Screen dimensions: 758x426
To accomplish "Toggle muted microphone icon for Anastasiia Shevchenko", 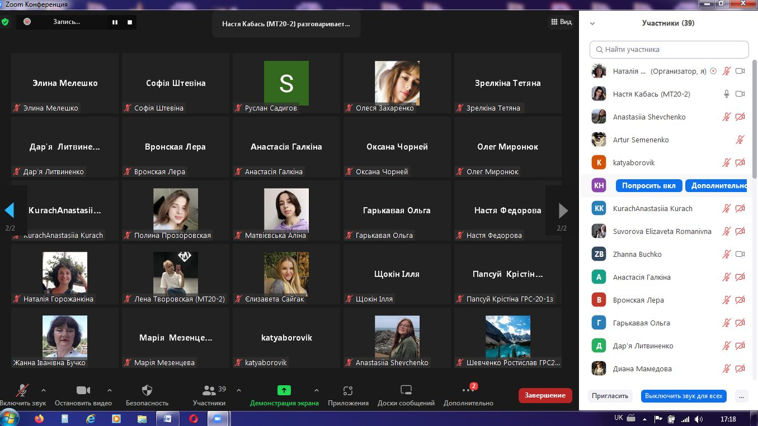I will point(727,117).
